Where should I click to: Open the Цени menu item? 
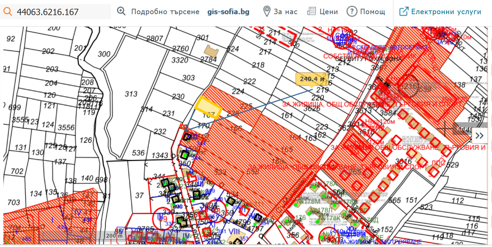[x=329, y=11]
